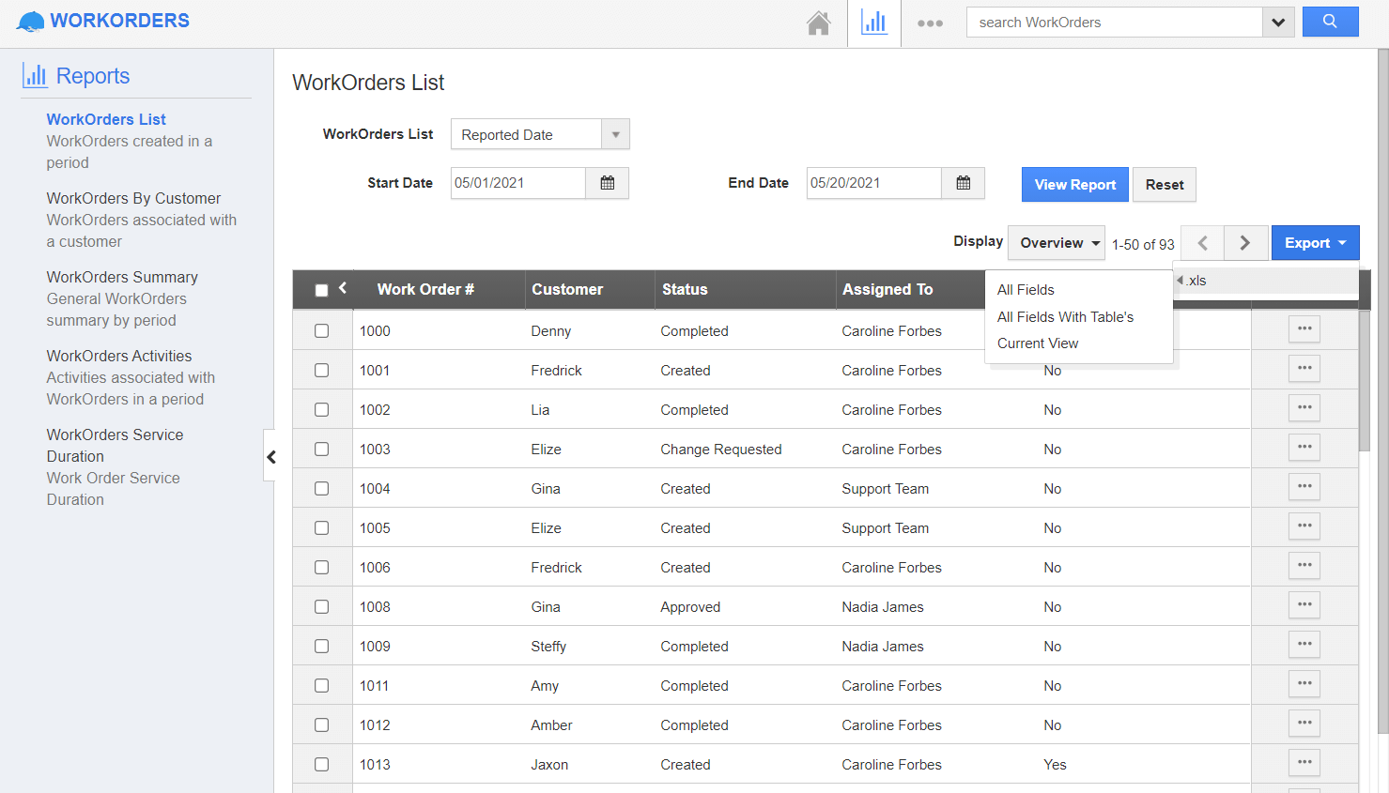Screen dimensions: 1389x793
Task: Click the blue search magnifier icon
Action: [1331, 21]
